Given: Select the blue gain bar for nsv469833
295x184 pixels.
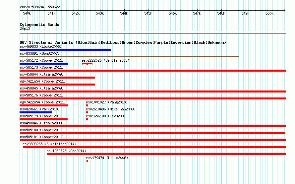Looking at the screenshot, I should 65,50.
